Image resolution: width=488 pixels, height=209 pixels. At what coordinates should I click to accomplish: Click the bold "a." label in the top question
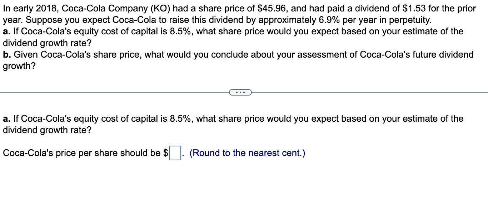(6, 31)
